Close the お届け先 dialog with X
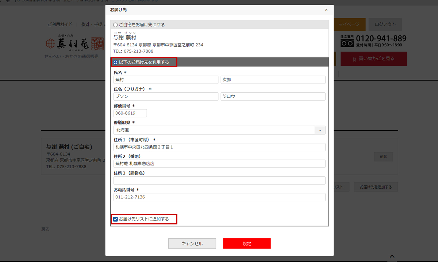The width and height of the screenshot is (438, 262). (326, 10)
